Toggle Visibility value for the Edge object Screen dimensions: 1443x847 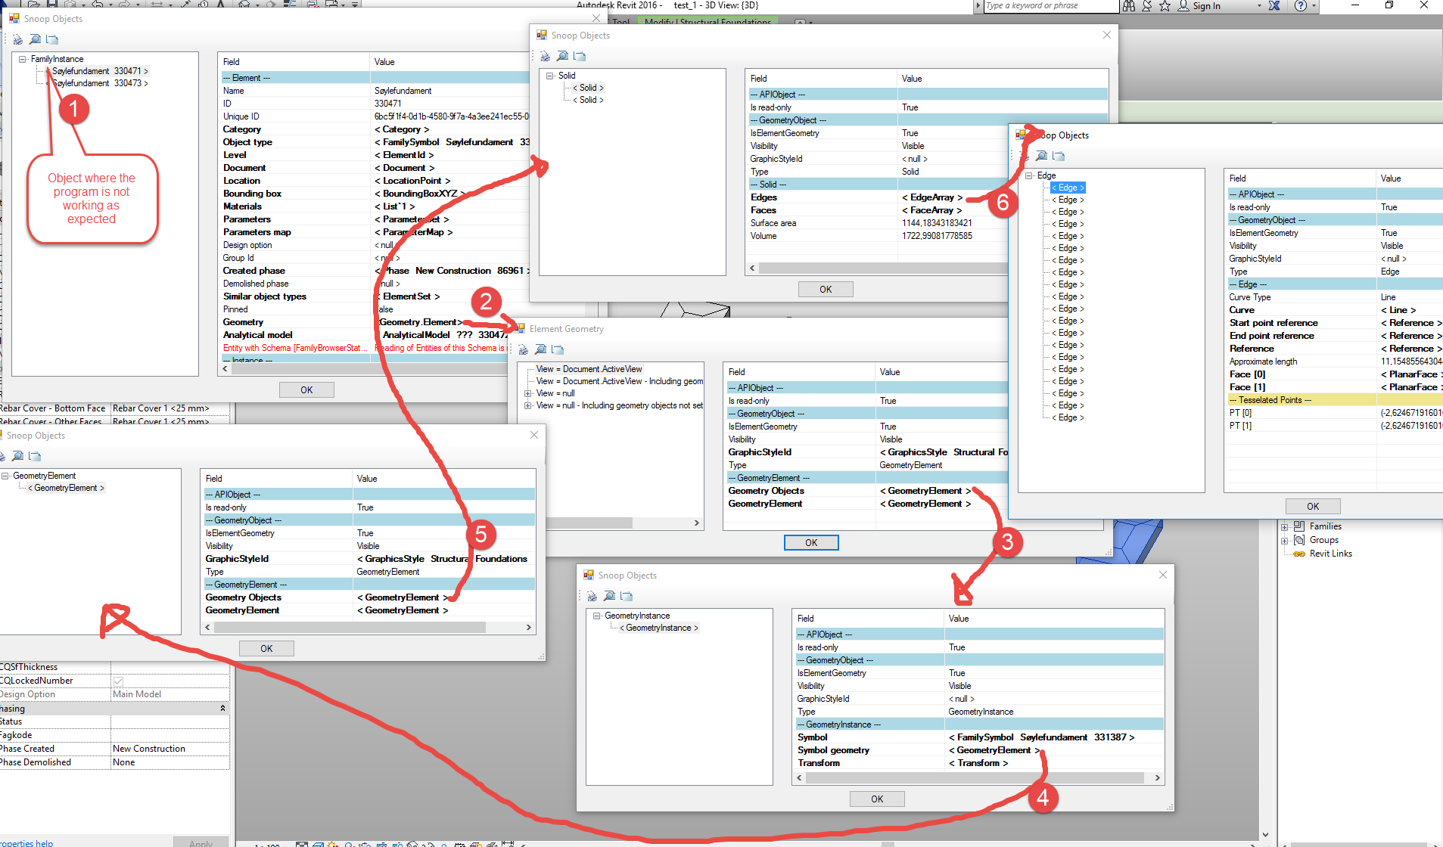point(1392,245)
